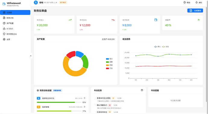Click the 1月 expense data point on chart
Viewport: 208px width, 114px height.
(136, 67)
